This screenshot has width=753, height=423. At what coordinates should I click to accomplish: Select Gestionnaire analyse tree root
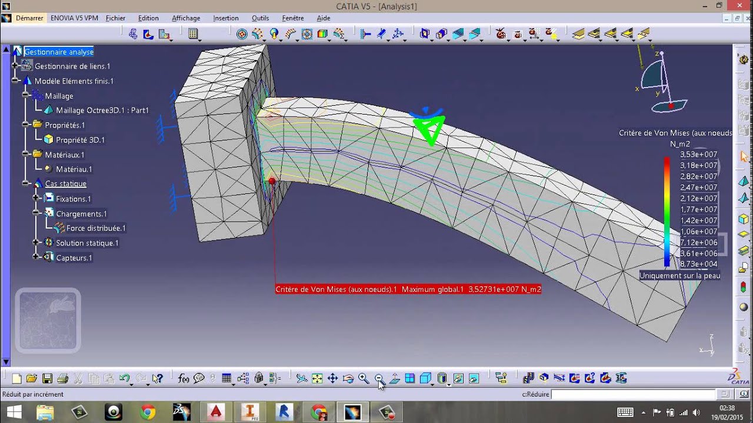pyautogui.click(x=59, y=52)
